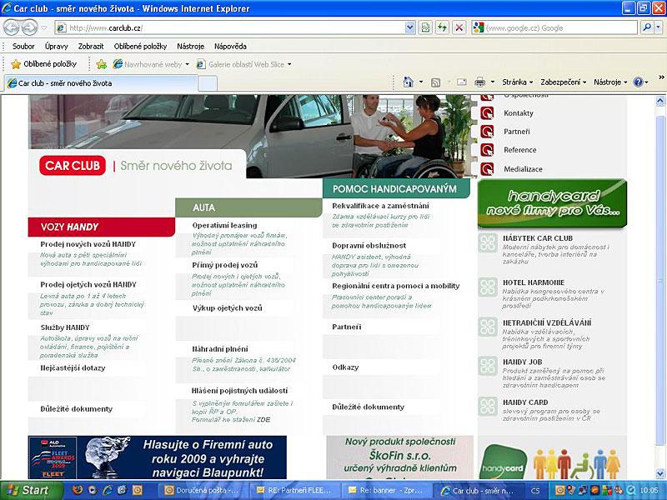Show hidden command bar items chevron

point(661,77)
